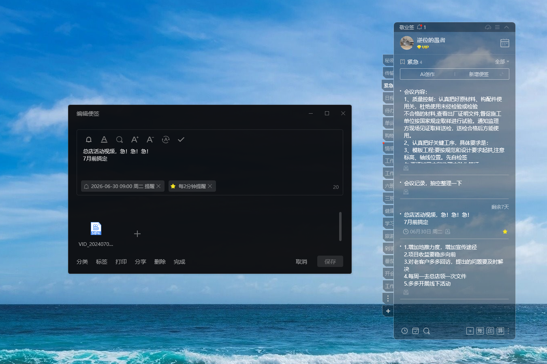
Task: Select the 待办 category tab
Action: [x=388, y=111]
